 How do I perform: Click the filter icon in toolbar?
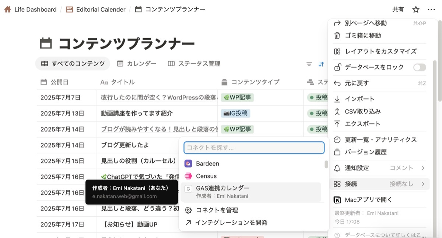click(309, 64)
